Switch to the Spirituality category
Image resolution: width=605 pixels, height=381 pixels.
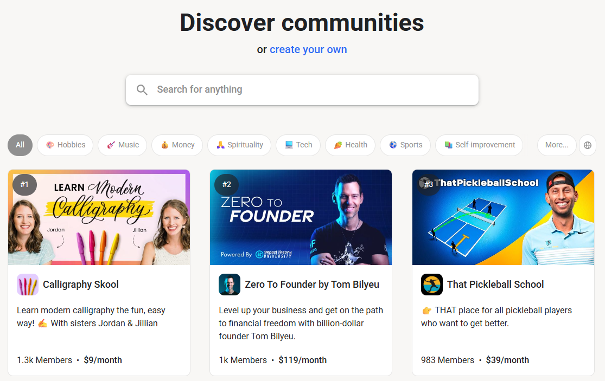pos(239,145)
